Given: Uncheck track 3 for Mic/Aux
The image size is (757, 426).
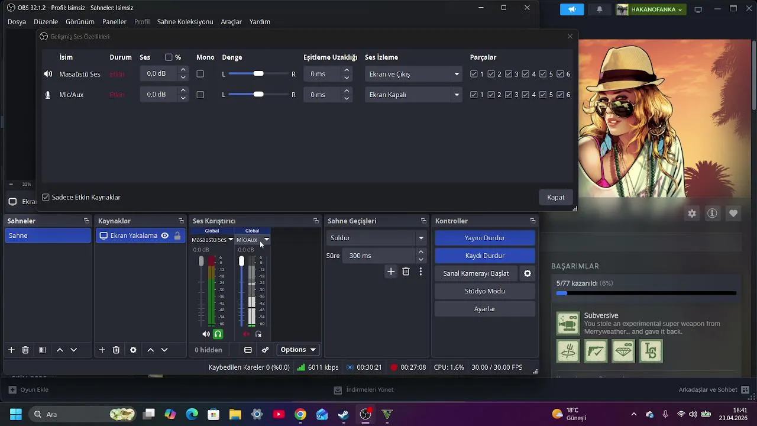Looking at the screenshot, I should click(508, 95).
